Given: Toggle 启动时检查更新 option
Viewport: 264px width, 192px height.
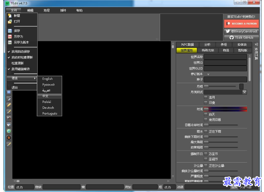Looking at the screenshot, I should (22, 57).
